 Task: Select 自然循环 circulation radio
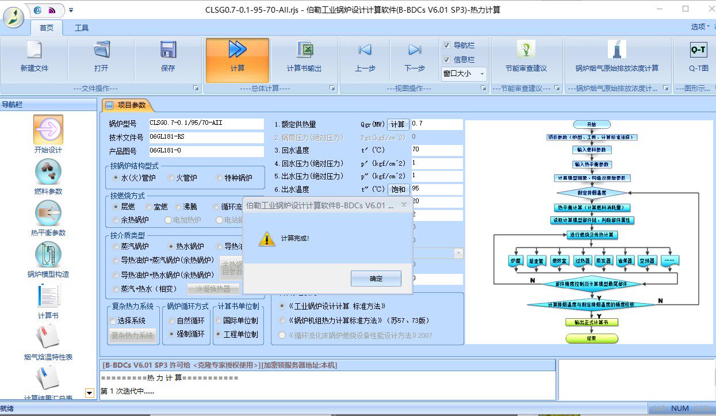click(x=171, y=320)
